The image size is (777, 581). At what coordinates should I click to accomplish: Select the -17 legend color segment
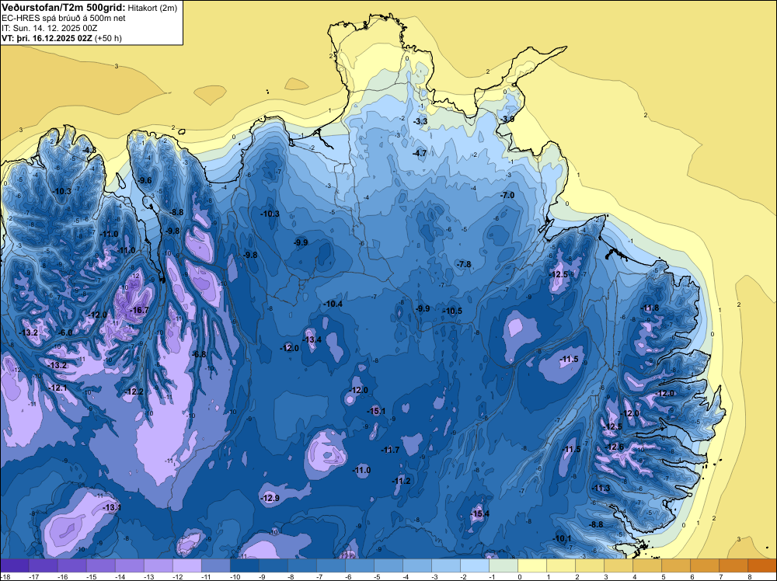click(43, 565)
